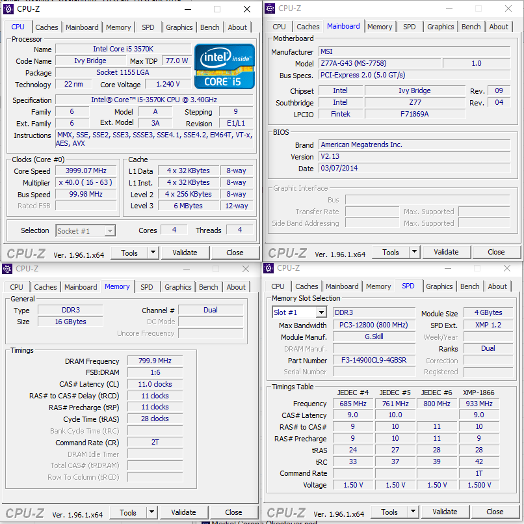Click the BIOS version field V2.13
The image size is (524, 524).
click(414, 156)
